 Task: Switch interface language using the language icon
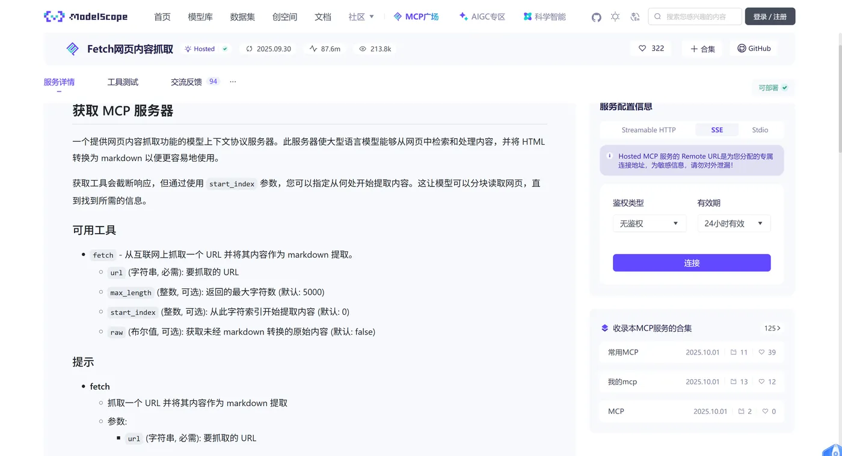click(635, 17)
